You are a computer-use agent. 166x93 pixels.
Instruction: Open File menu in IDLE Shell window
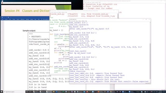(70, 21)
